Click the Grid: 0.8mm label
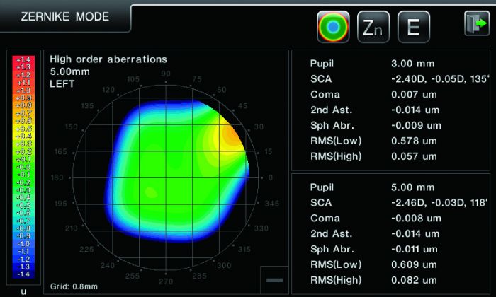Screen dimensions: 496x297 pyautogui.click(x=74, y=286)
